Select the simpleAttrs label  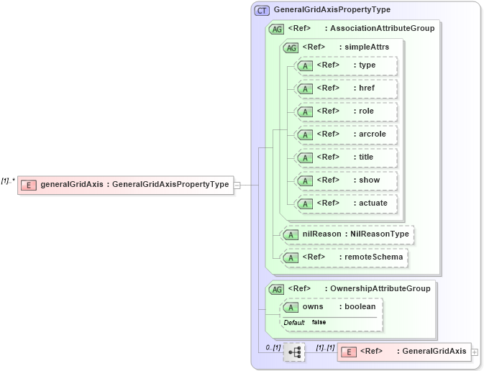point(367,47)
